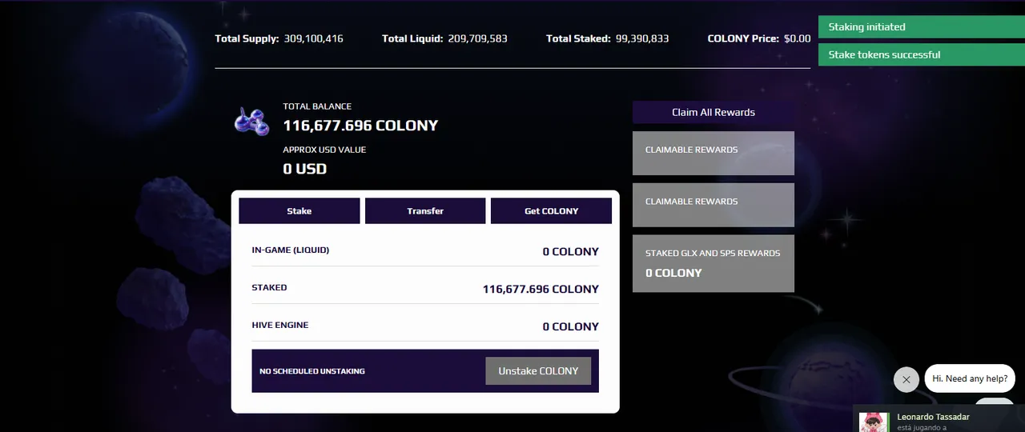
Task: Select the STAKED row label
Action: (269, 288)
